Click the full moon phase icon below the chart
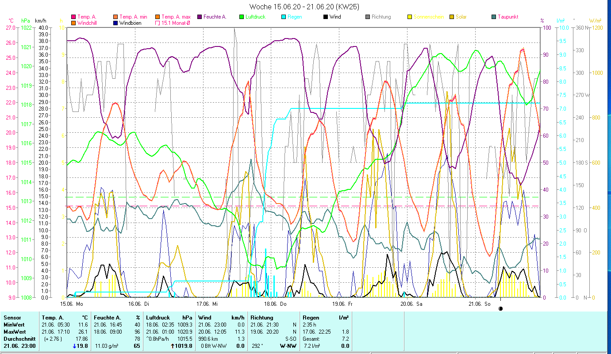This screenshot has height=354, width=611. [x=500, y=309]
